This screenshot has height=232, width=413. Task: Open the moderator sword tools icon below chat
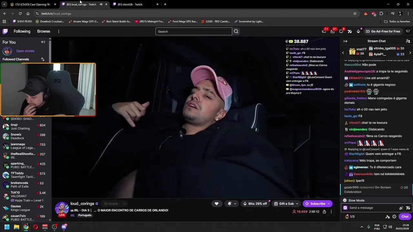coord(388,217)
